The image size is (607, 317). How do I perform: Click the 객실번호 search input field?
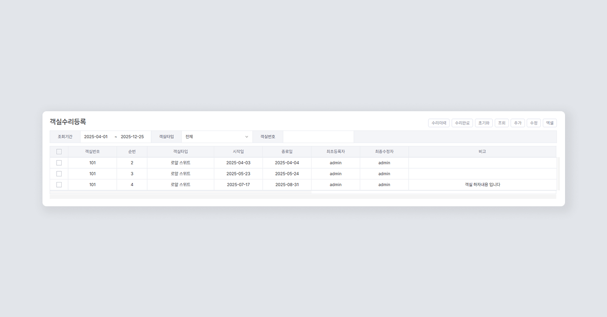click(x=318, y=137)
